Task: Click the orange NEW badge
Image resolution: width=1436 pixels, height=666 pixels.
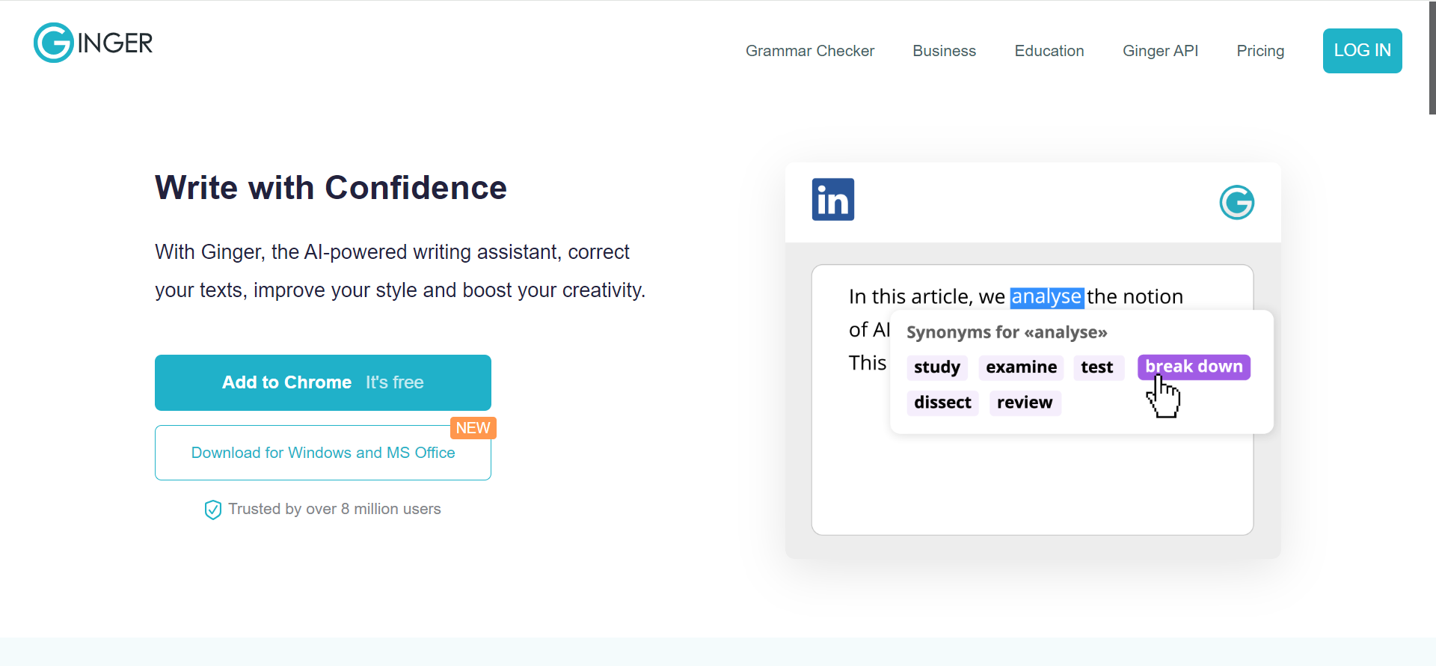Action: [x=473, y=428]
